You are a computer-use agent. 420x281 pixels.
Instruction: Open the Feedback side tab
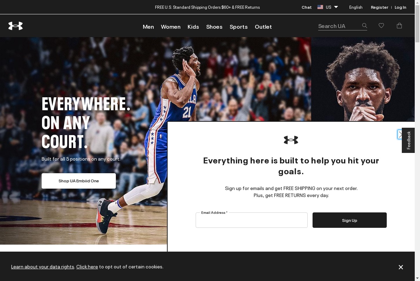pyautogui.click(x=408, y=140)
